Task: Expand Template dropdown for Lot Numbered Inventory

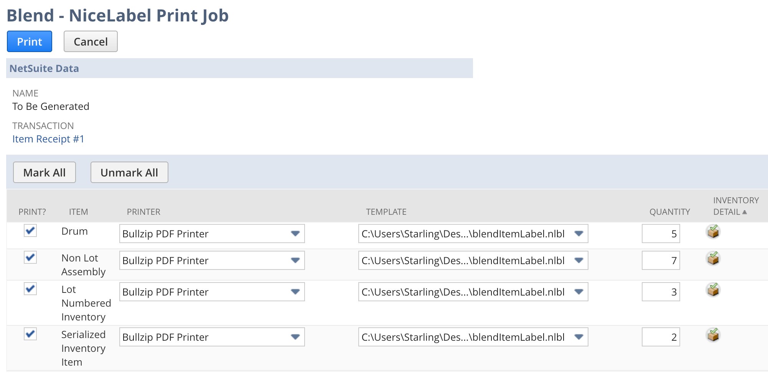Action: [x=578, y=292]
